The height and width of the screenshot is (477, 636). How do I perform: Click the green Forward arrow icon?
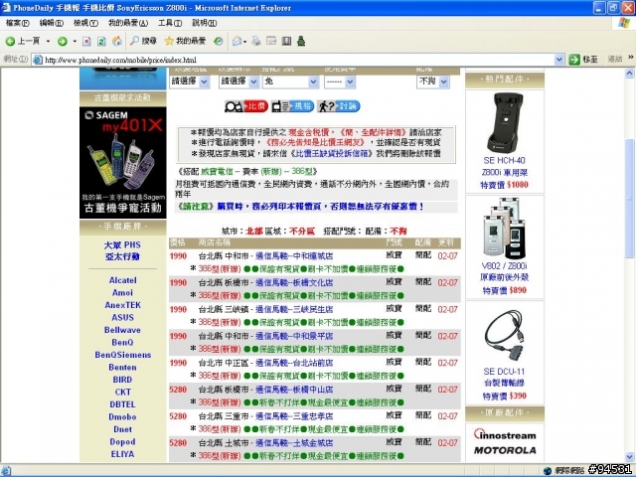(62, 41)
